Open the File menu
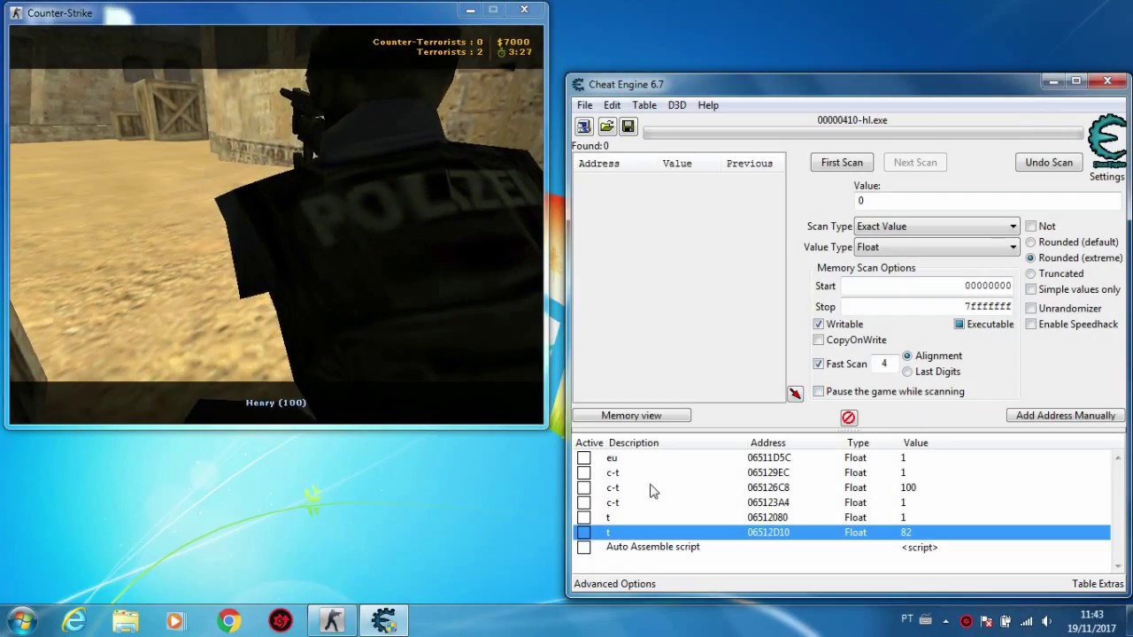This screenshot has height=637, width=1133. [x=585, y=105]
